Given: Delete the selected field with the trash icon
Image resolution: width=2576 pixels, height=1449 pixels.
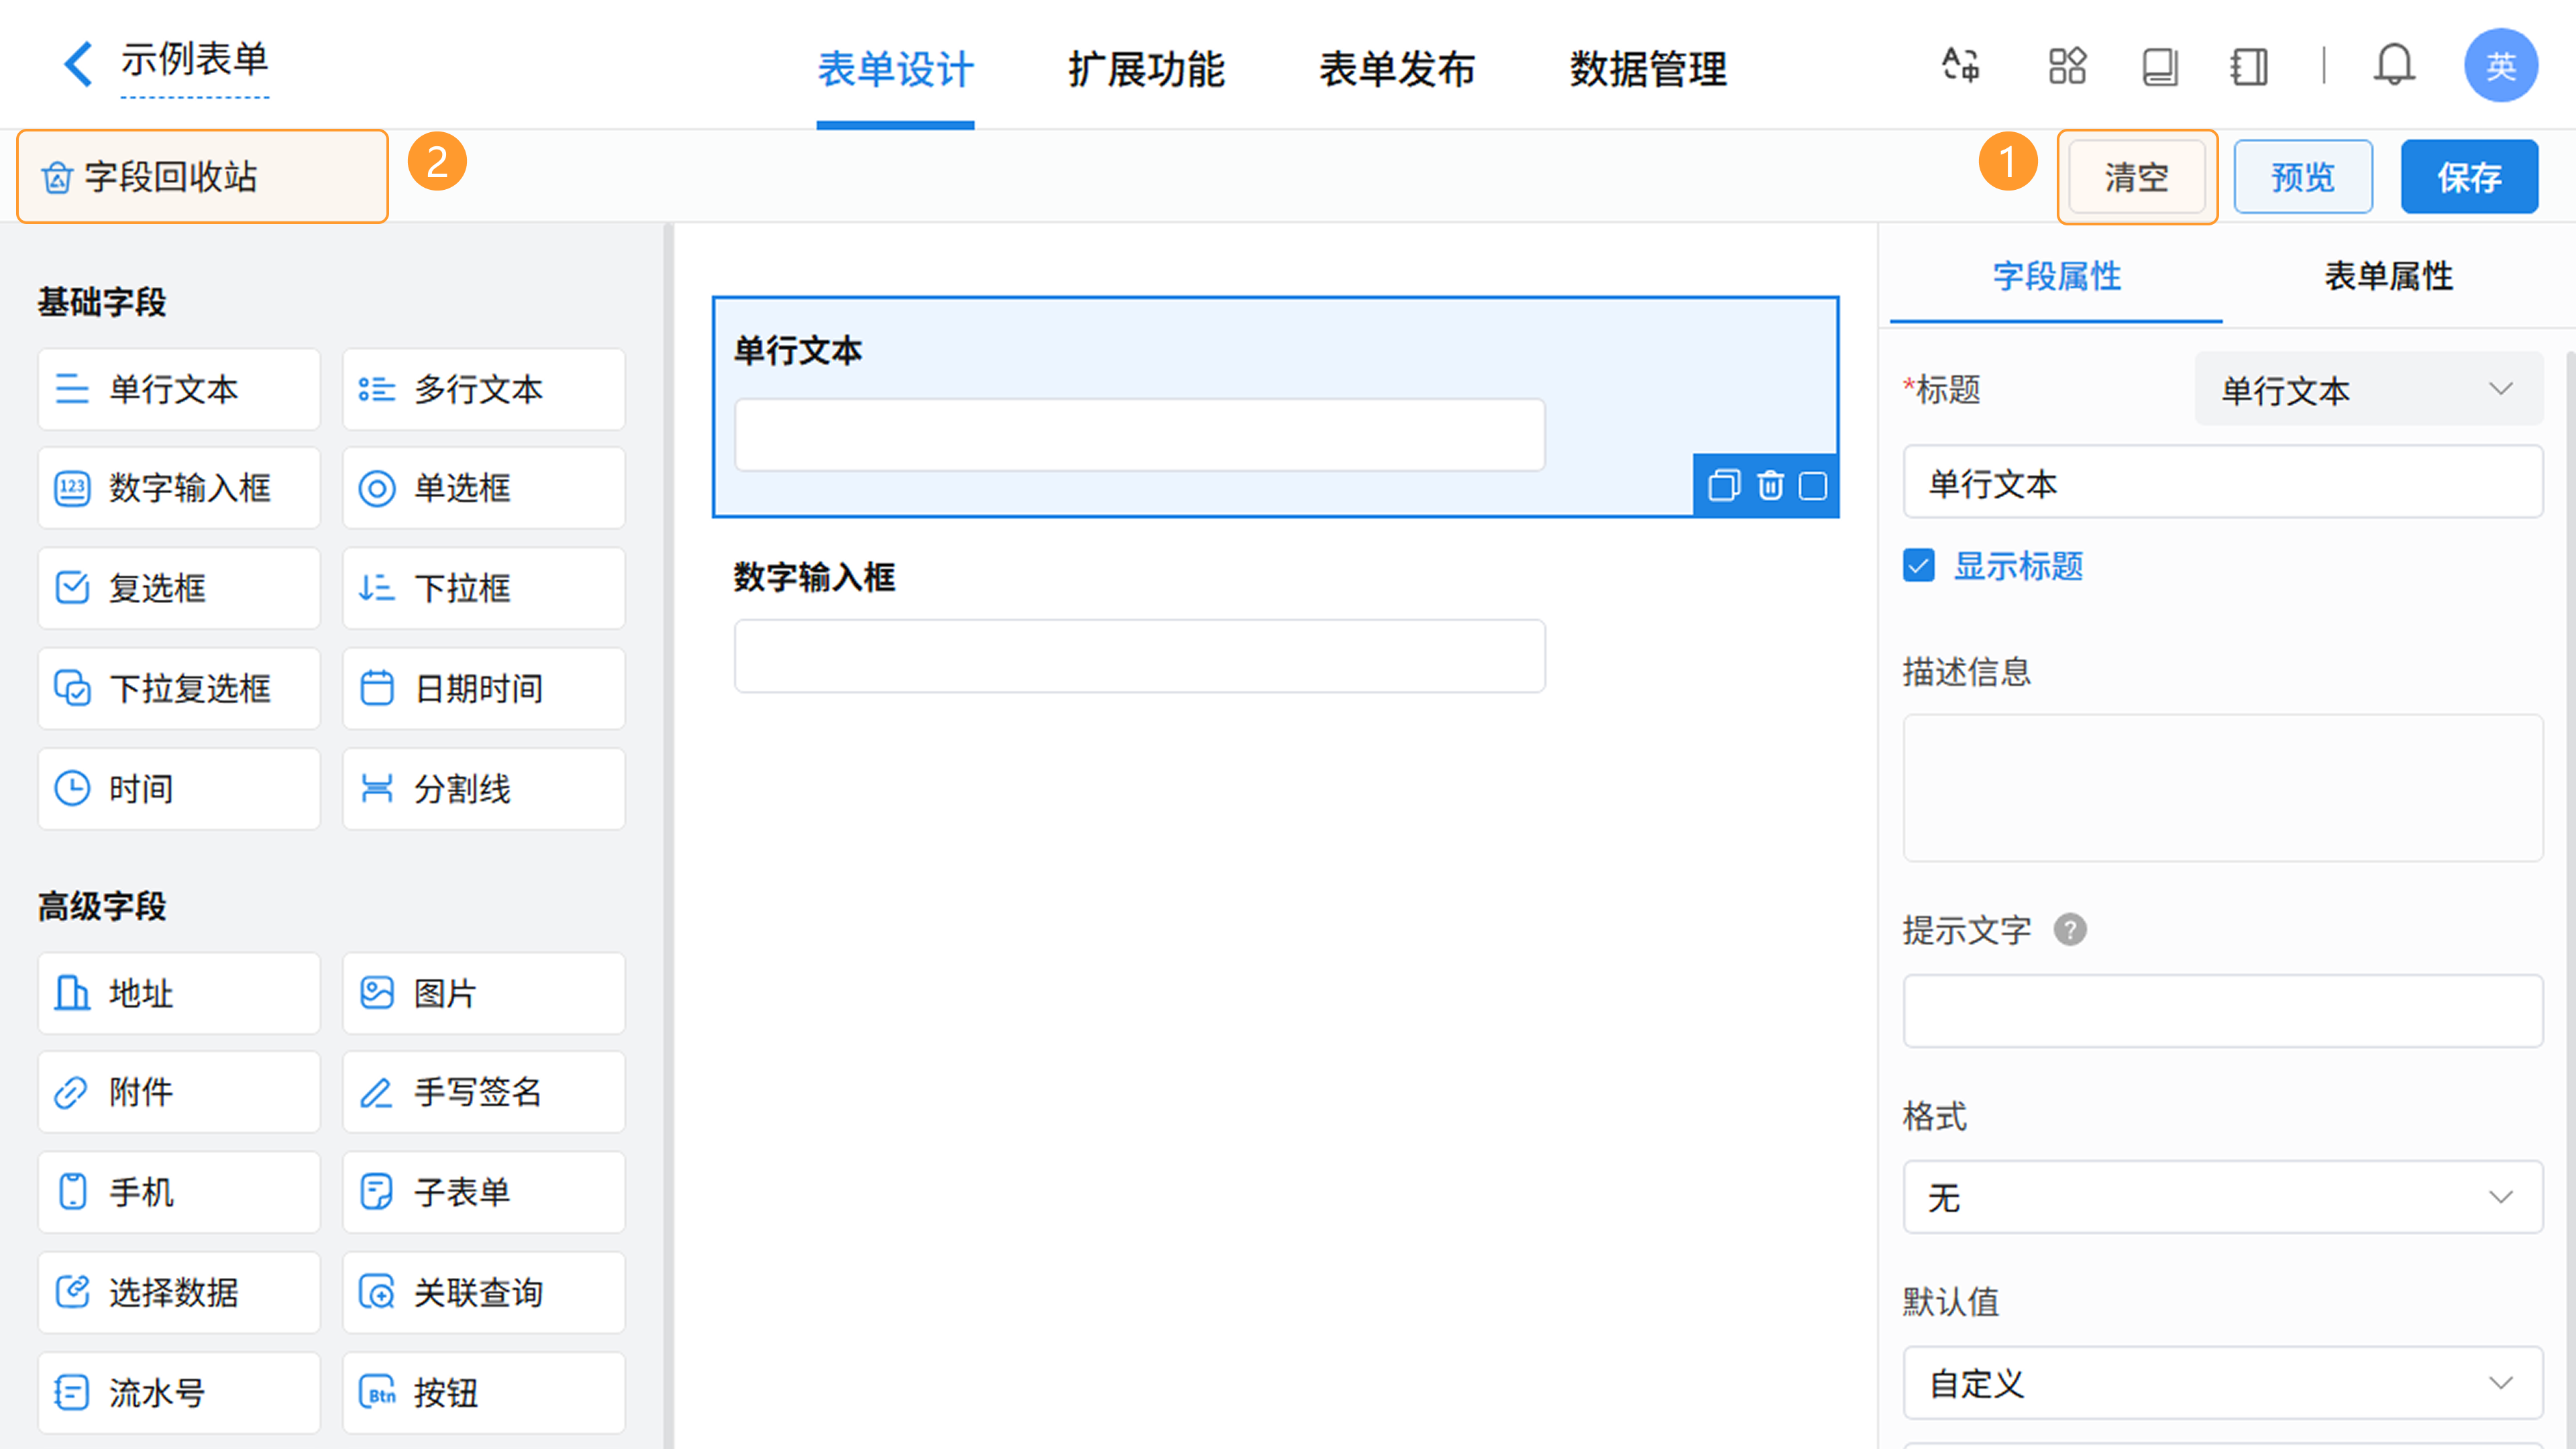Looking at the screenshot, I should point(1770,486).
